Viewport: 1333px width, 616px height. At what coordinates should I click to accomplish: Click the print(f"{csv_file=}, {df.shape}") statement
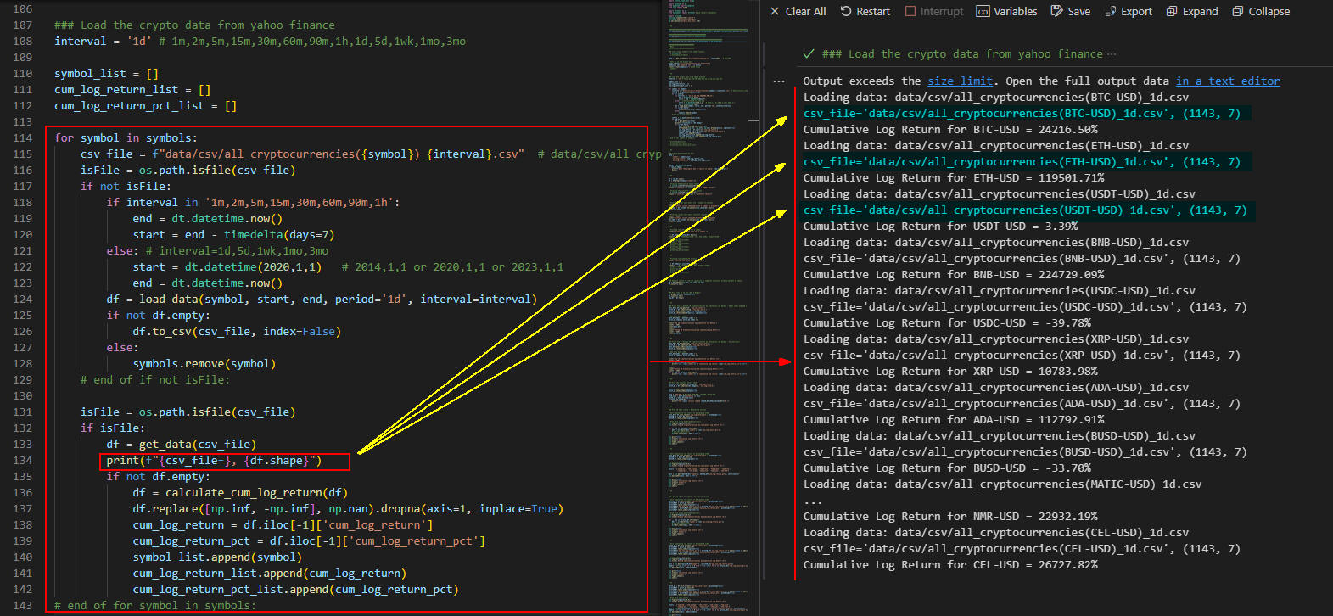coord(214,460)
